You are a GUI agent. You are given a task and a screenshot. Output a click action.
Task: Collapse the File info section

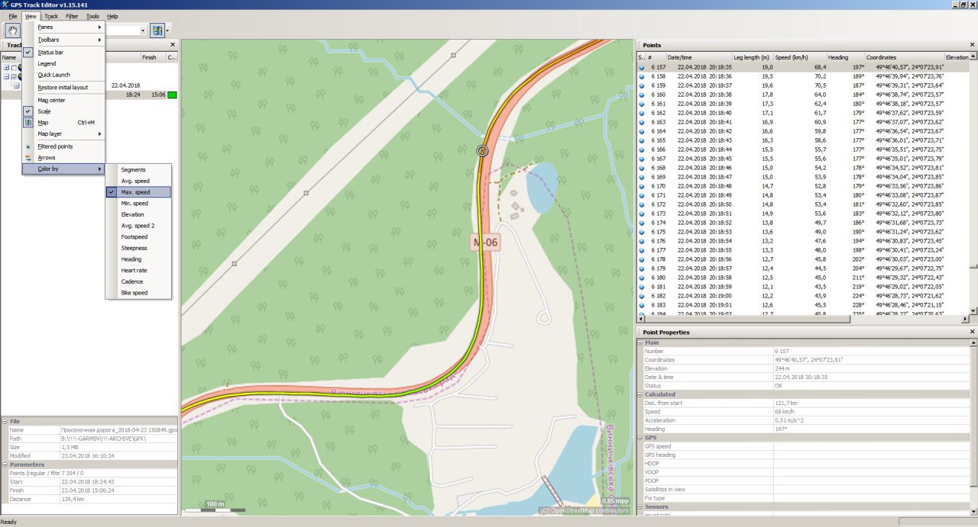point(5,420)
